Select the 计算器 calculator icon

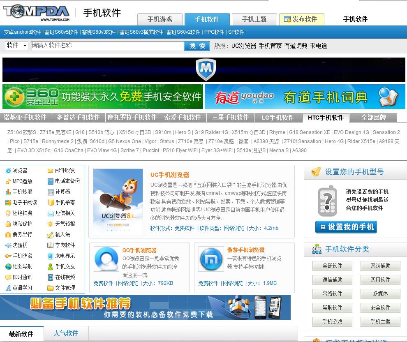point(50,192)
